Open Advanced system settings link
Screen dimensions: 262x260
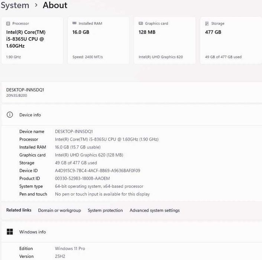(x=155, y=210)
